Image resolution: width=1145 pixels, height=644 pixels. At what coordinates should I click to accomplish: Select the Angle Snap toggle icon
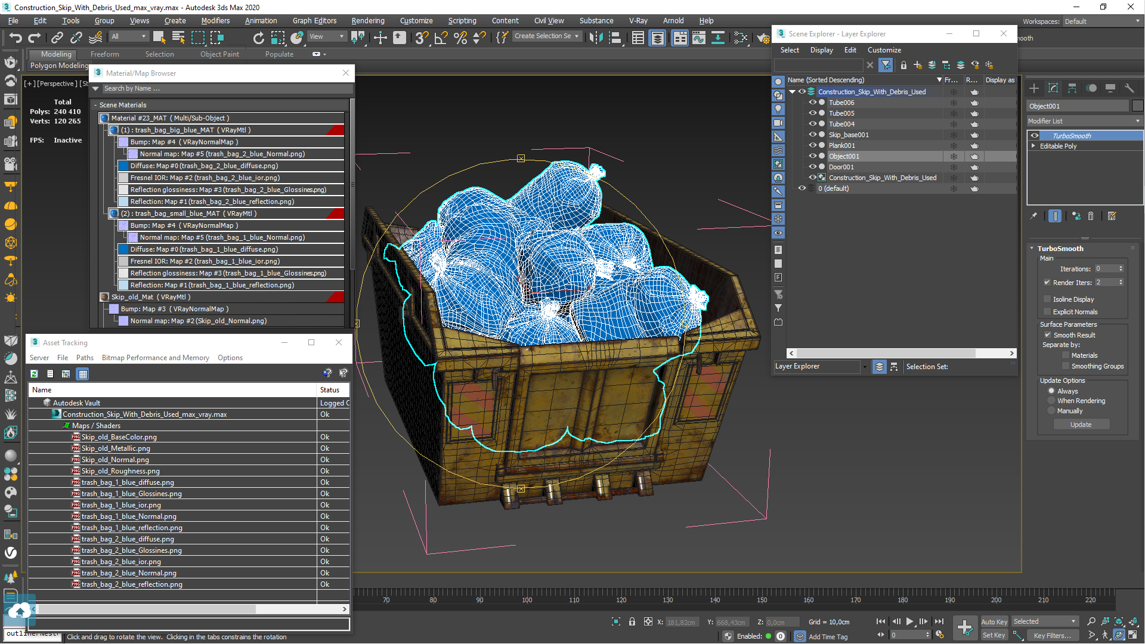tap(441, 38)
